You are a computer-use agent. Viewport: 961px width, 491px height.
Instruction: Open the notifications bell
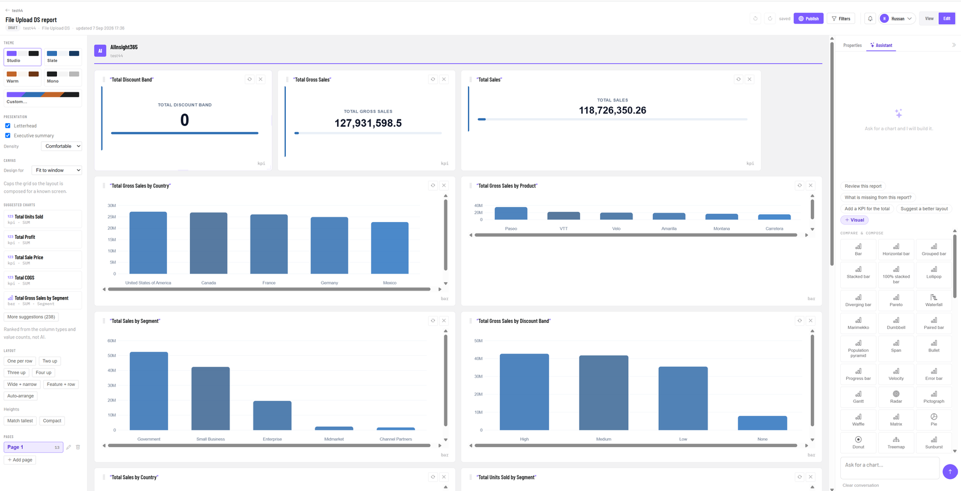pyautogui.click(x=870, y=19)
